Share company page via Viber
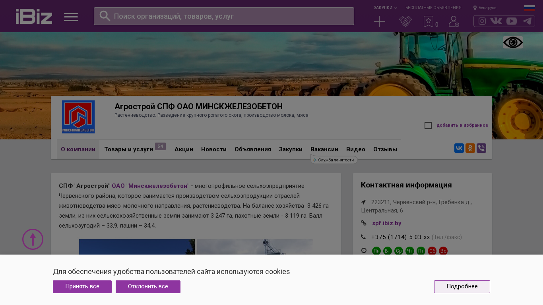Image resolution: width=543 pixels, height=305 pixels. point(481,148)
